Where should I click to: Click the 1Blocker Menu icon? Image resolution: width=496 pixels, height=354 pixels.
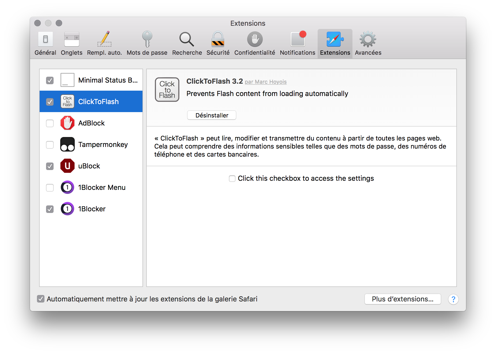coord(67,187)
